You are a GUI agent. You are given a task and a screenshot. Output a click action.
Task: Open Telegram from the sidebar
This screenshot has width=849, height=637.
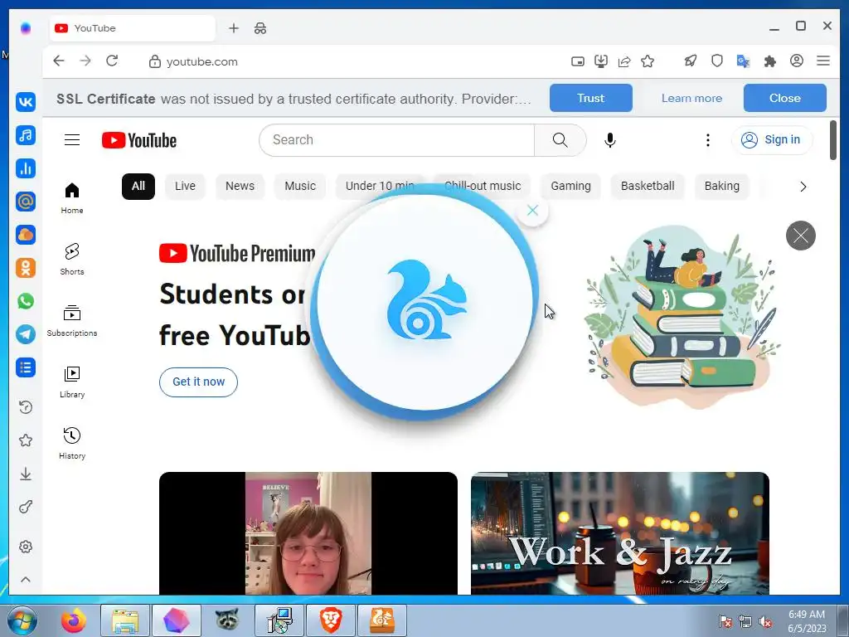[x=26, y=334]
